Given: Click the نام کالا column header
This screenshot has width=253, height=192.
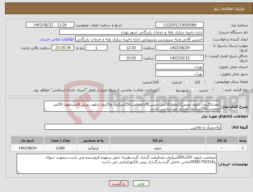Looking at the screenshot, I should 157,140.
